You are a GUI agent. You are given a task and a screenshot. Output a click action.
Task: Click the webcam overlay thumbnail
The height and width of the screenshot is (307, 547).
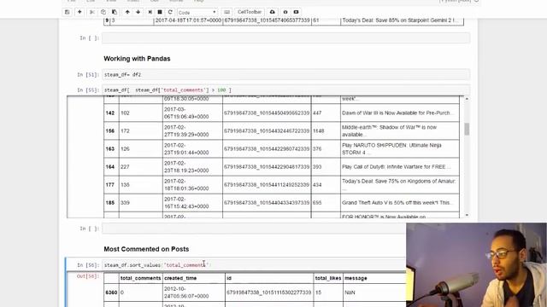477,265
